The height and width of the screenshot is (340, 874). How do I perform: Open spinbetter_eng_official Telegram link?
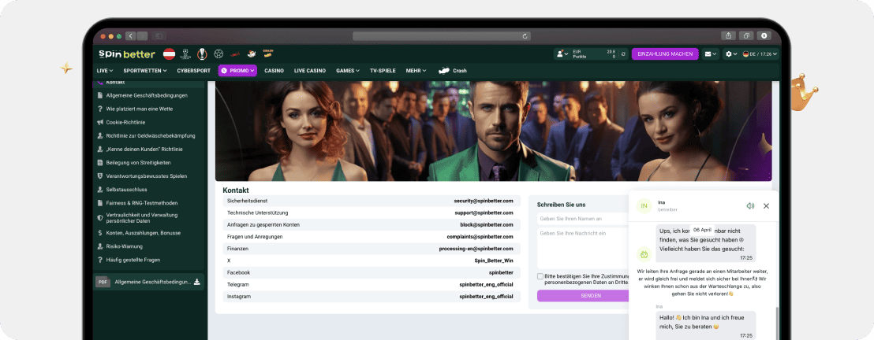(x=487, y=284)
